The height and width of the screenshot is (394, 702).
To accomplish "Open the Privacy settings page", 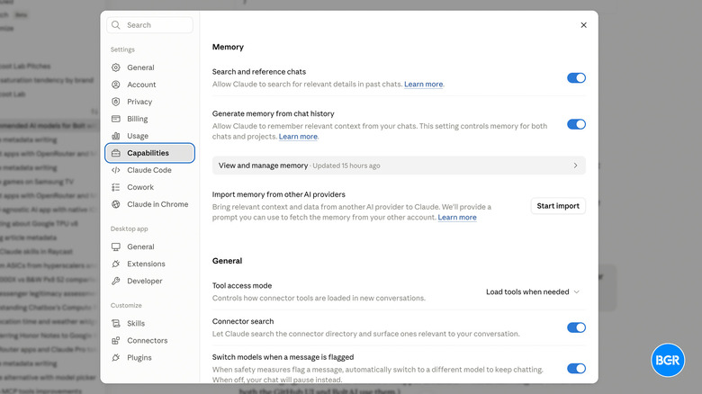I will [x=149, y=102].
